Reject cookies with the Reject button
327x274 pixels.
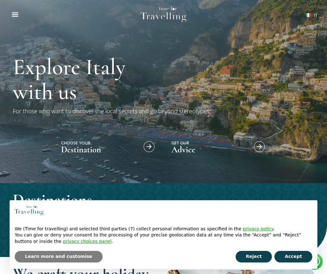(x=254, y=257)
